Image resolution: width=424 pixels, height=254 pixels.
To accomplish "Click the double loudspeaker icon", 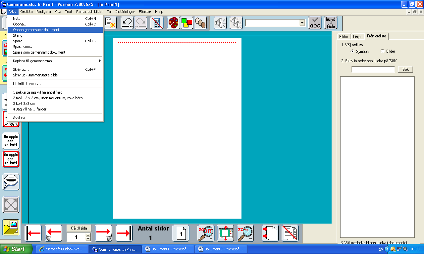I will (x=236, y=23).
